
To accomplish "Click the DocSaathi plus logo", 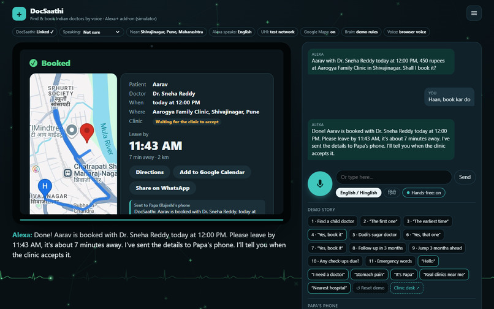I will pos(19,14).
